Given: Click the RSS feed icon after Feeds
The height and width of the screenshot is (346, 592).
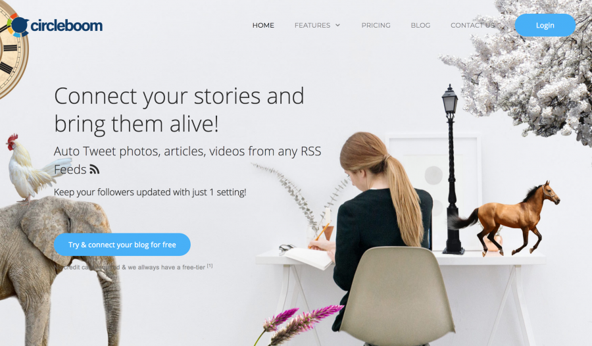Looking at the screenshot, I should click(x=94, y=170).
